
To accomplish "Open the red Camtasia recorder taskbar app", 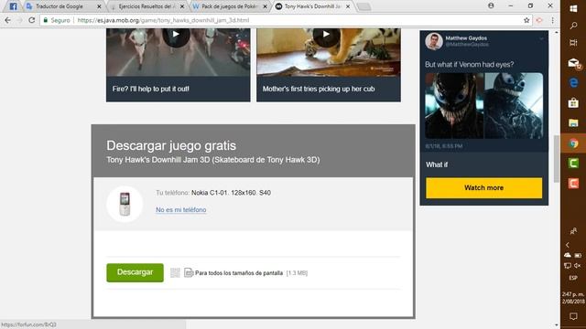I will (573, 183).
